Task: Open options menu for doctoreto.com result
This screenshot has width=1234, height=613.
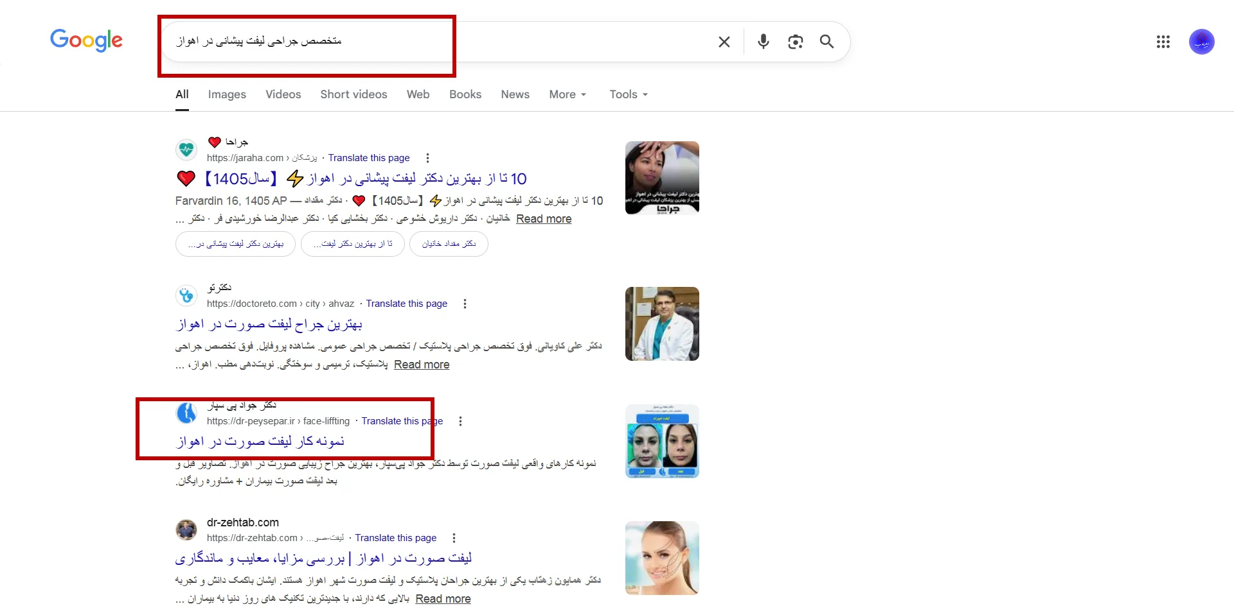Action: click(465, 304)
